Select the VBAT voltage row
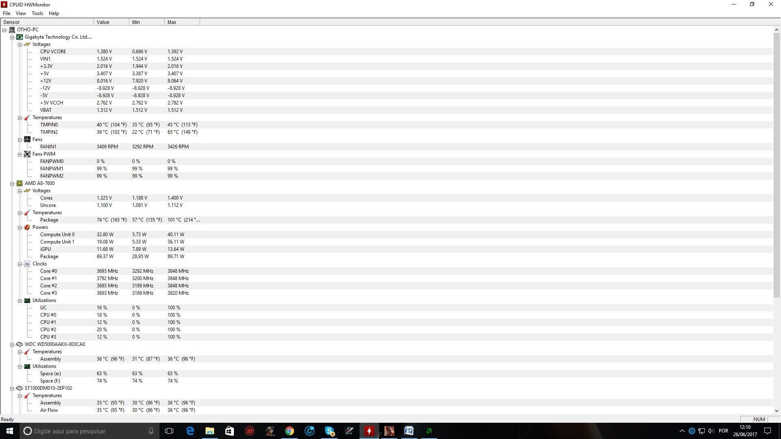Image resolution: width=781 pixels, height=439 pixels. [386, 110]
